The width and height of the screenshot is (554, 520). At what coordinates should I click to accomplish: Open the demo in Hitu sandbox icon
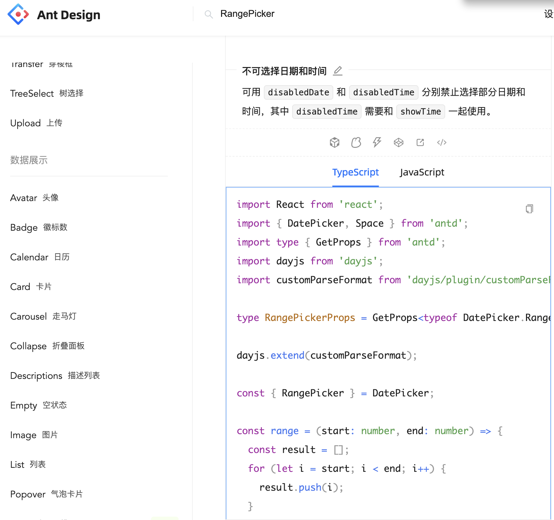coord(356,142)
